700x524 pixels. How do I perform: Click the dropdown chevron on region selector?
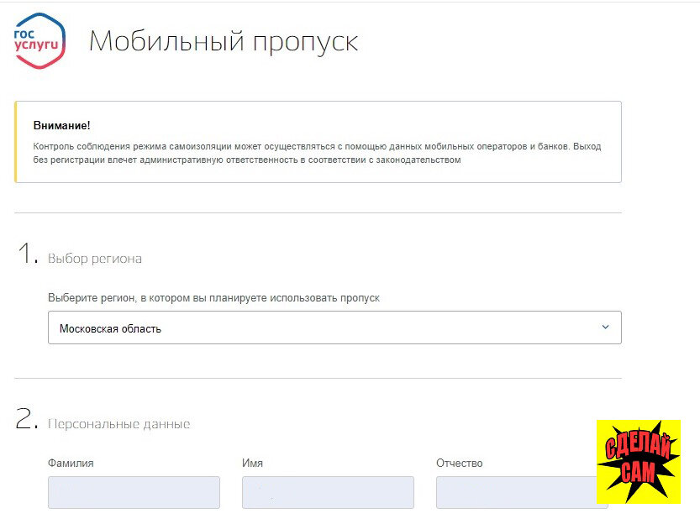[x=604, y=327]
